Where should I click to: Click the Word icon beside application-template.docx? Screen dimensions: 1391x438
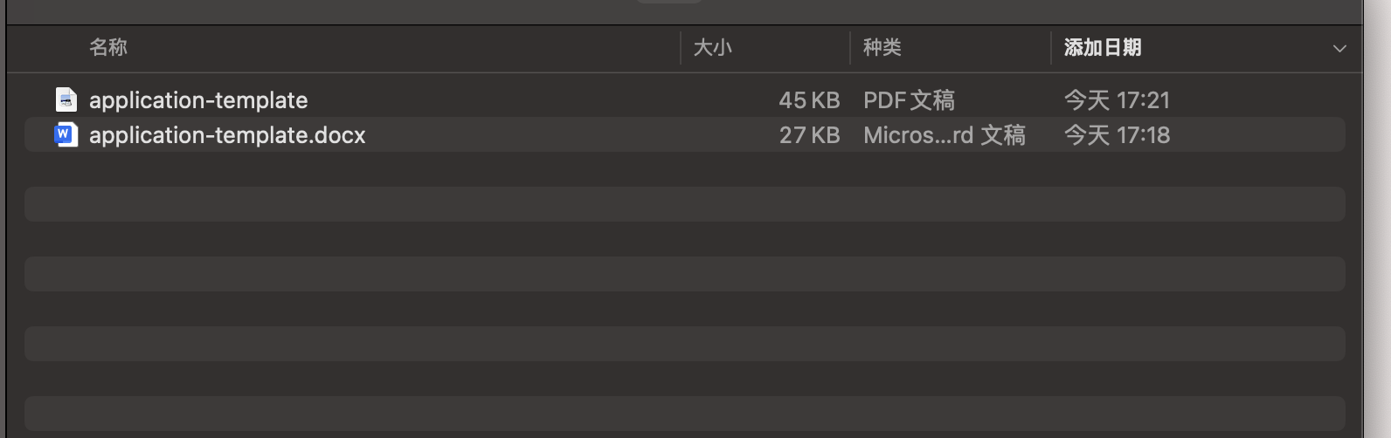[66, 135]
